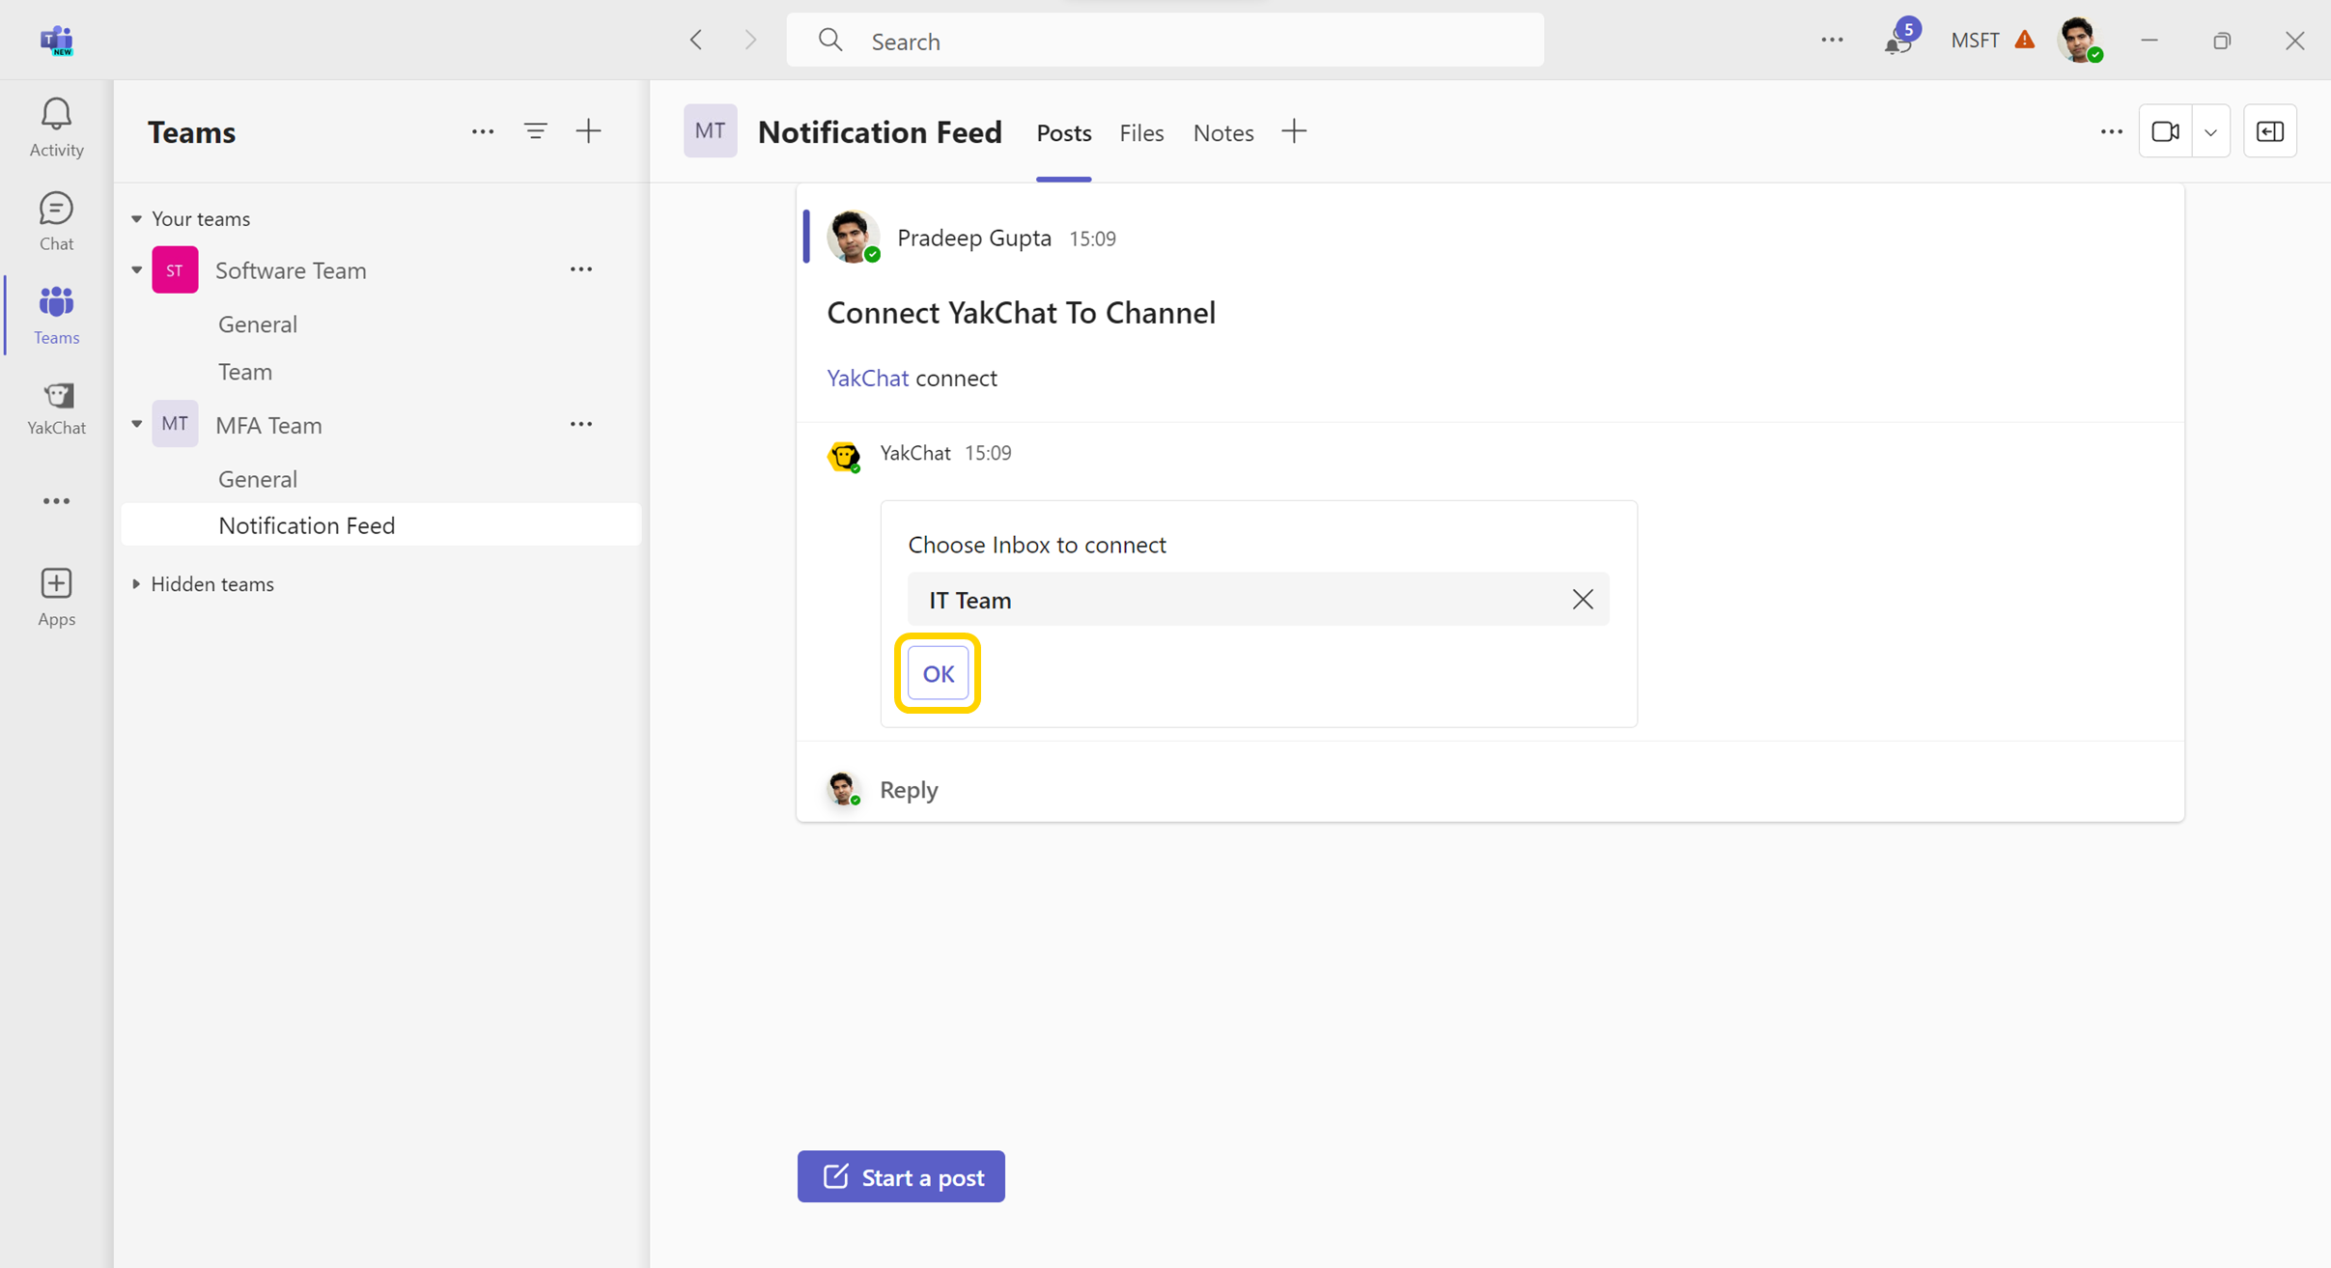Viewport: 2331px width, 1268px height.
Task: Open the channel info pane icon
Action: pyautogui.click(x=2270, y=131)
